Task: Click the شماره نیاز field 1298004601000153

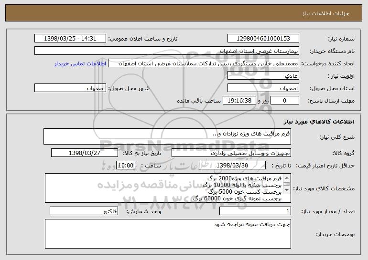Action: 263,38
